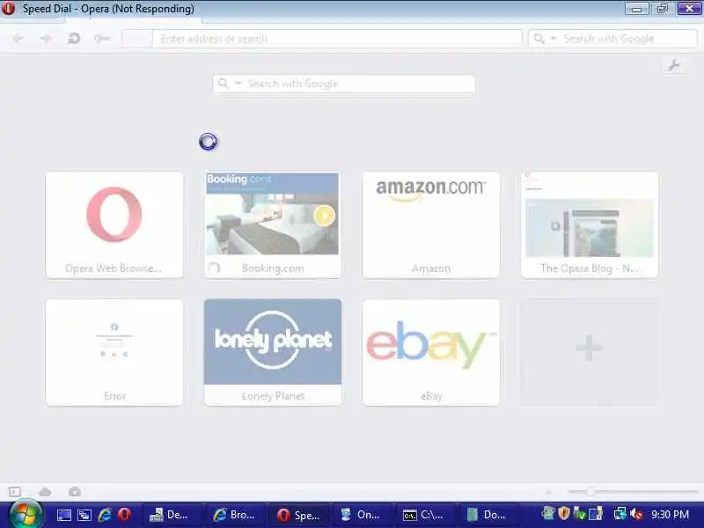704x528 pixels.
Task: Click the Opera menu icon in title bar
Action: click(8, 8)
